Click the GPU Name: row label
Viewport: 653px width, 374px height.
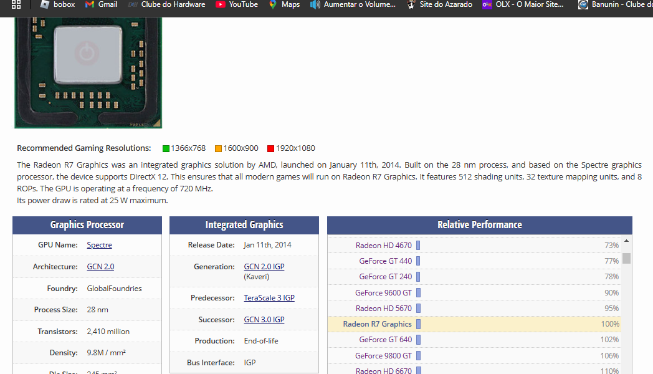pyautogui.click(x=58, y=245)
